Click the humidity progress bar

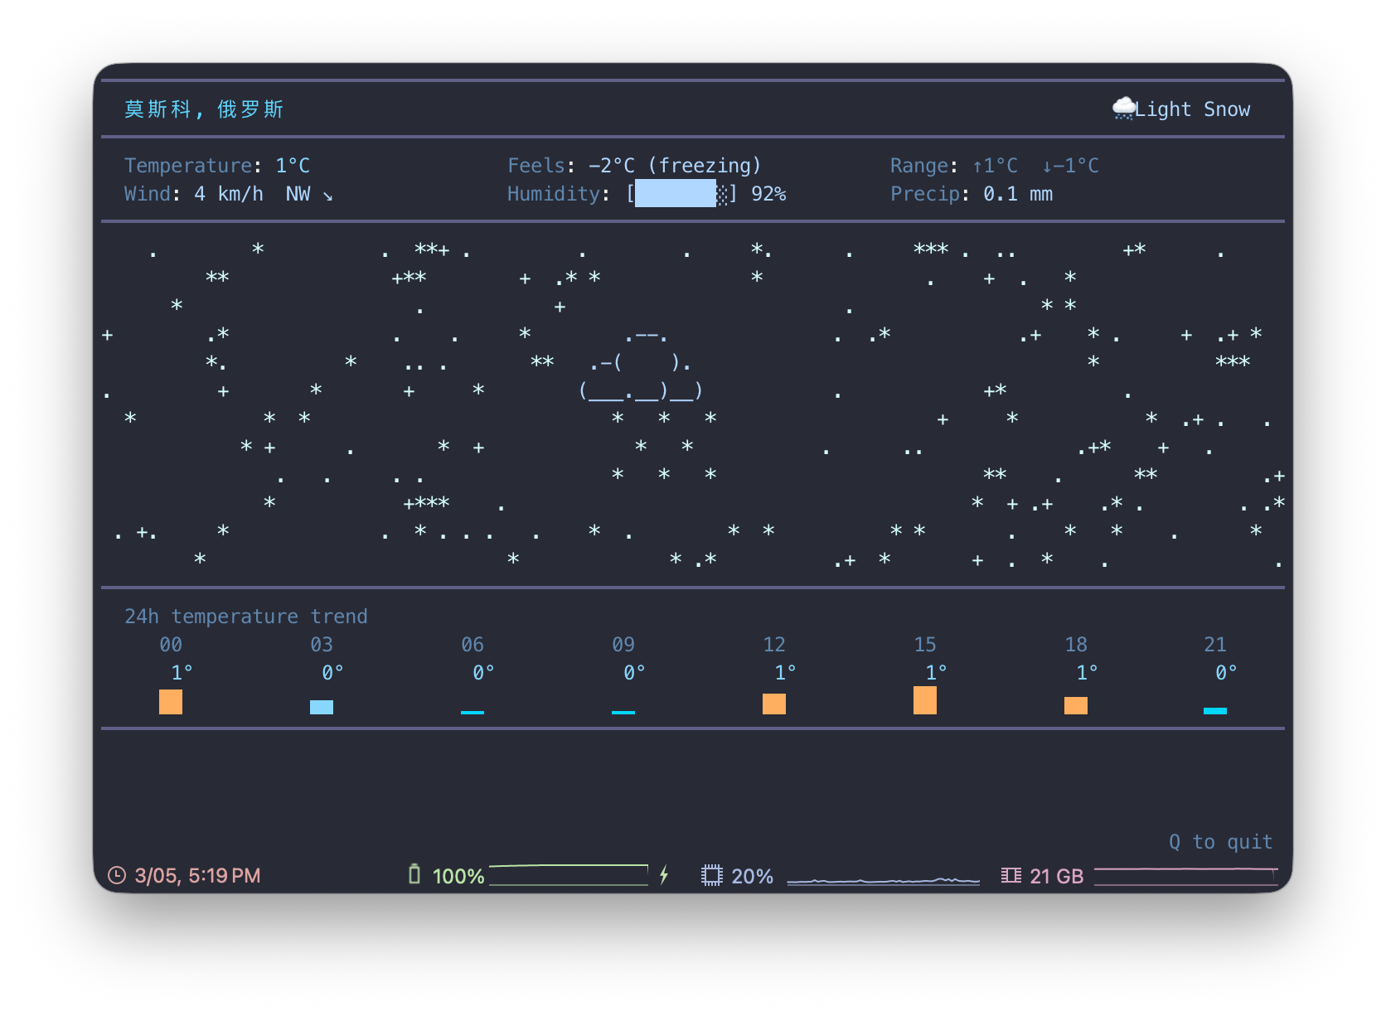point(681,194)
